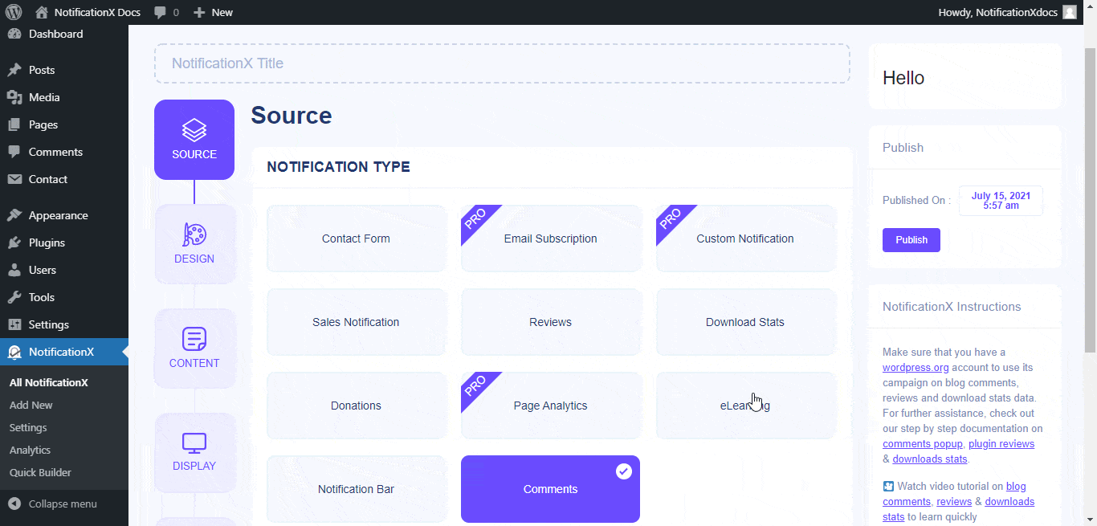Open the plugin reviews documentation link
1097x526 pixels.
click(x=1001, y=443)
